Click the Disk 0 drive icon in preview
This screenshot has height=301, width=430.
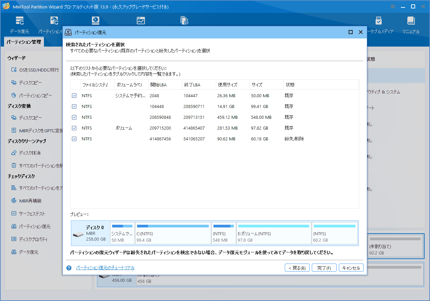pos(78,234)
